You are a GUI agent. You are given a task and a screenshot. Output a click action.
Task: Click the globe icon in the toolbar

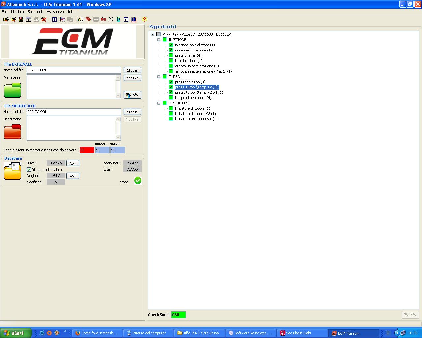[x=134, y=20]
